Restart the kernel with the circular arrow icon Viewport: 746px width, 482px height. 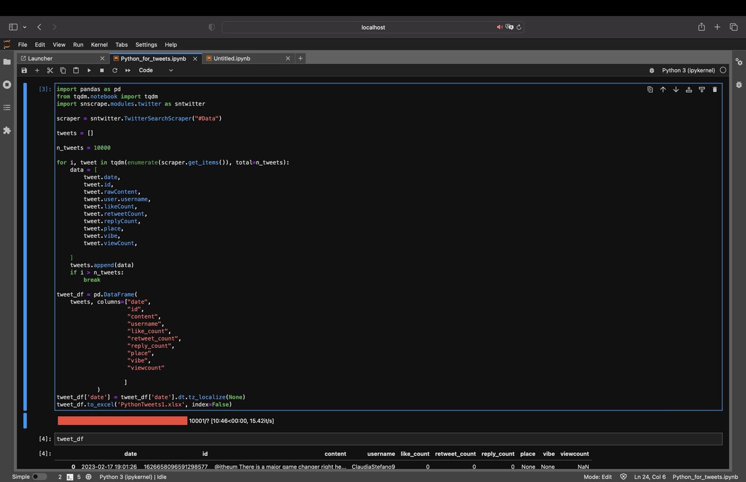pos(114,70)
